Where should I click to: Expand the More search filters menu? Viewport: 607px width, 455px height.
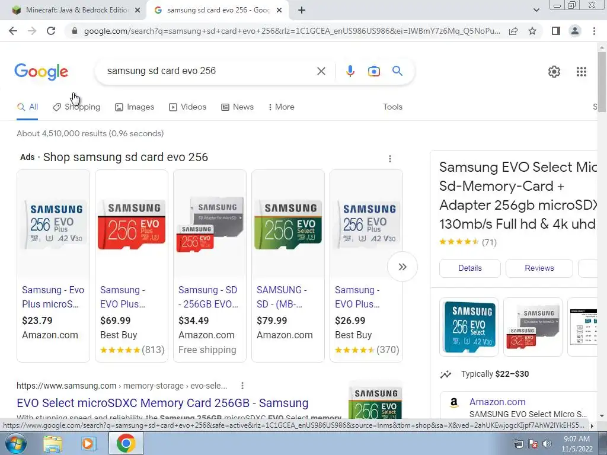tap(281, 107)
